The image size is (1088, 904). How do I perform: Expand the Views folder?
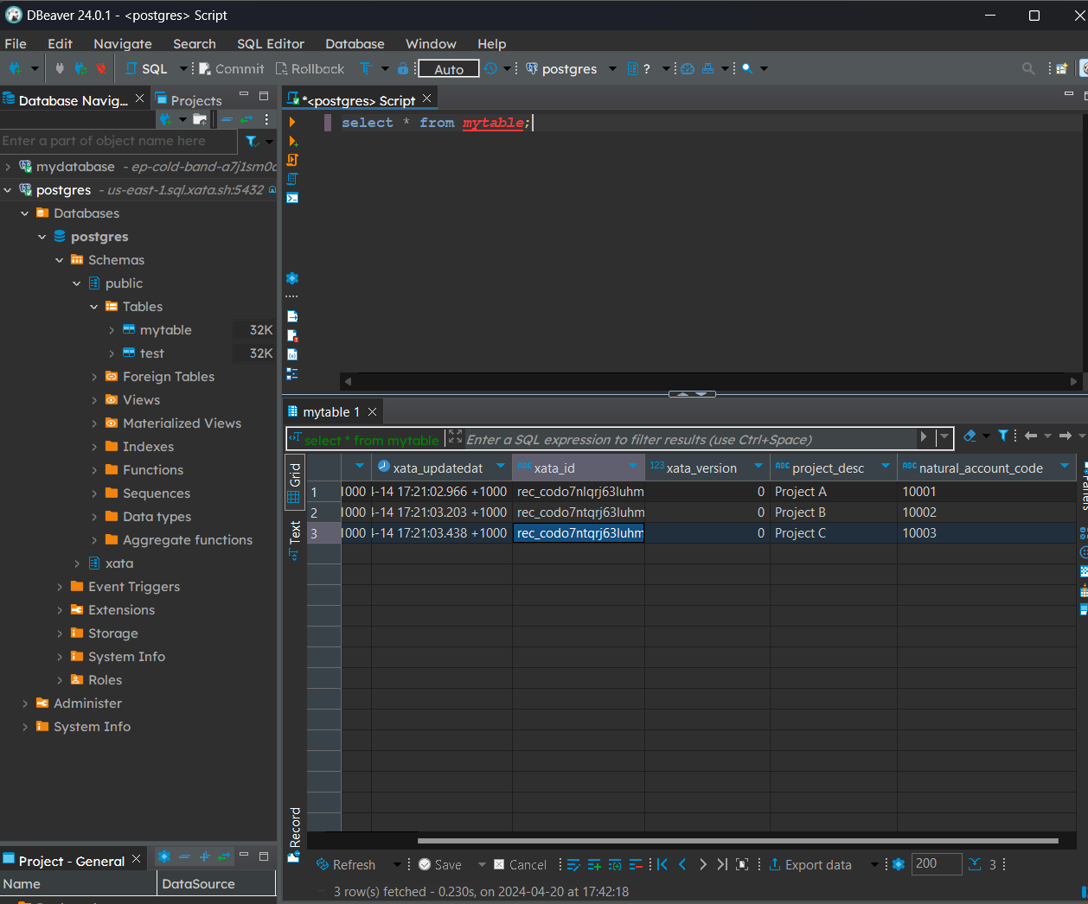pyautogui.click(x=94, y=400)
